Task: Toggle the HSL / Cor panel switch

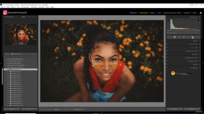Action: (x=167, y=47)
